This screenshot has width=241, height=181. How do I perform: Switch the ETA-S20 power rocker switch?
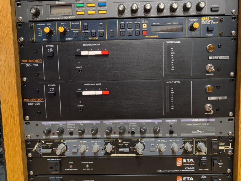[x=215, y=164]
